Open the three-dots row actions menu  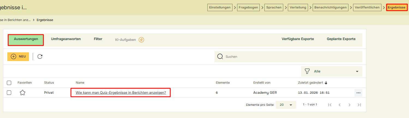pyautogui.click(x=358, y=93)
